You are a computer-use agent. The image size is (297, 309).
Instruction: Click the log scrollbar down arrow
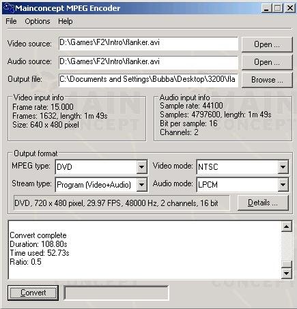(286, 273)
